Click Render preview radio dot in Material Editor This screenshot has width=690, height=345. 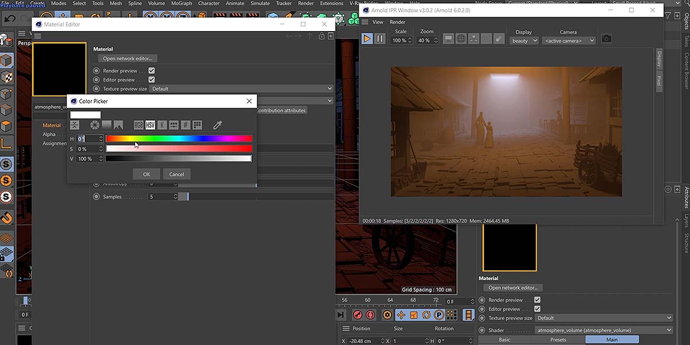(97, 71)
